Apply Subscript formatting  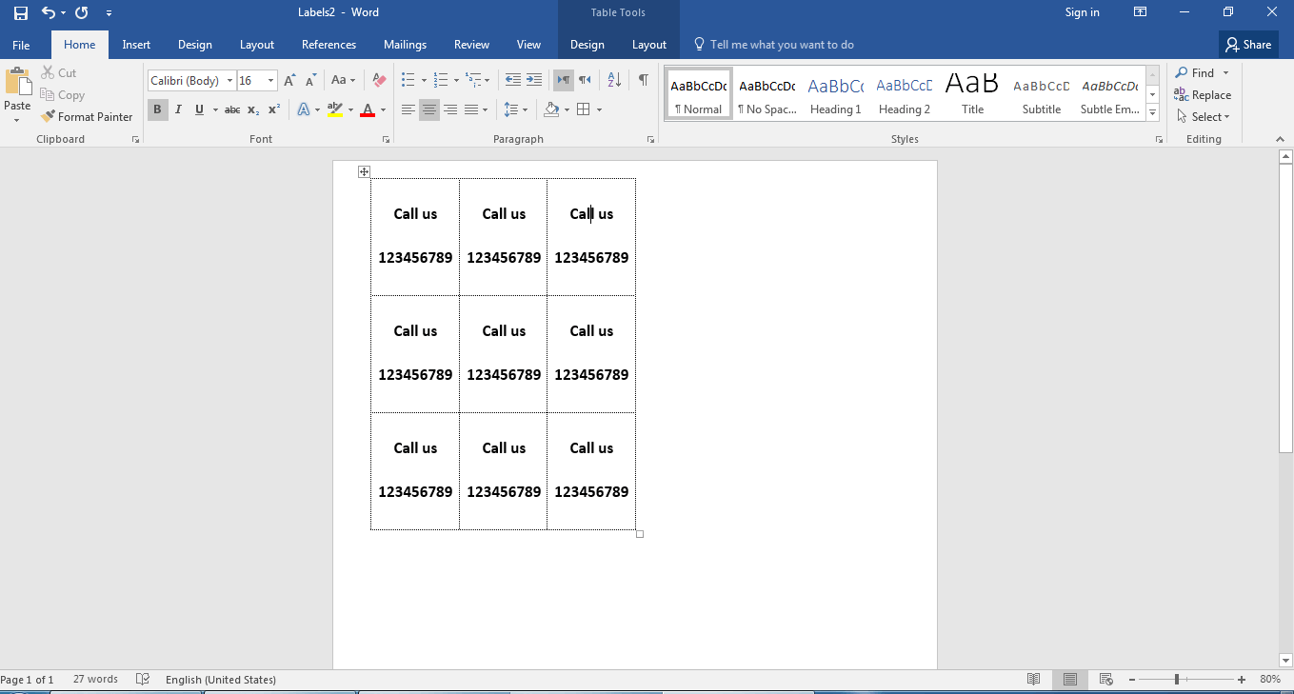click(x=253, y=109)
